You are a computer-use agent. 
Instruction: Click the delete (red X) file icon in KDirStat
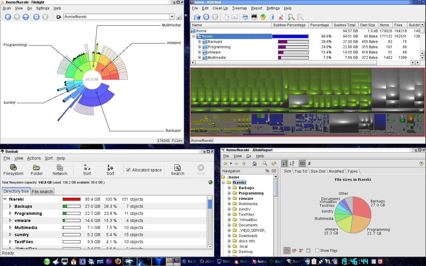point(280,17)
